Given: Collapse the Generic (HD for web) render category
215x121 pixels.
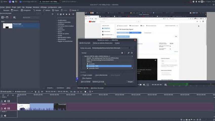Looking at the screenshot, I should click(x=83, y=56).
